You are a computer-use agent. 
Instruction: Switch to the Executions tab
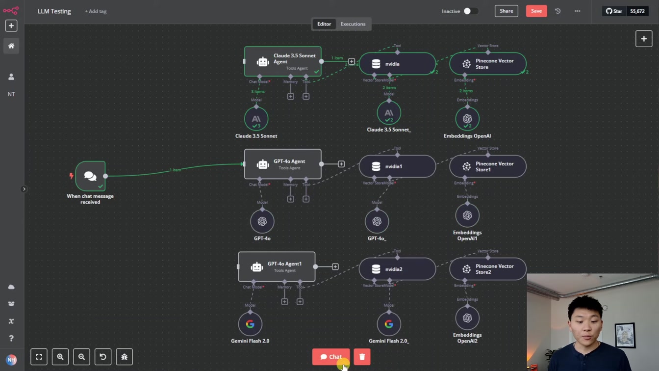[x=353, y=24]
